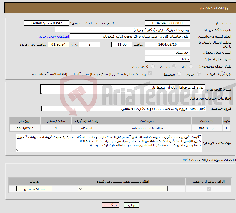This screenshot has height=213, width=236.
Task: Click the بازگشت back button
Action: (x=111, y=205)
